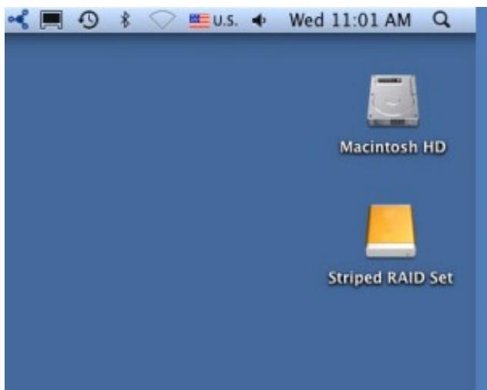This screenshot has width=487, height=390.
Task: Open the volume speaker menu
Action: tap(259, 21)
